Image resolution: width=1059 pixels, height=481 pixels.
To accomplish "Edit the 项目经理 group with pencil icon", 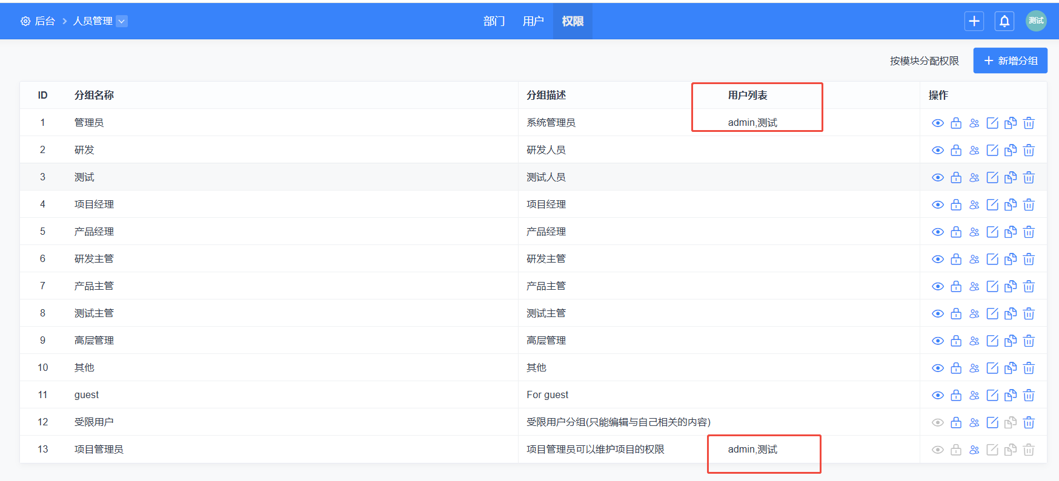I will tap(992, 205).
